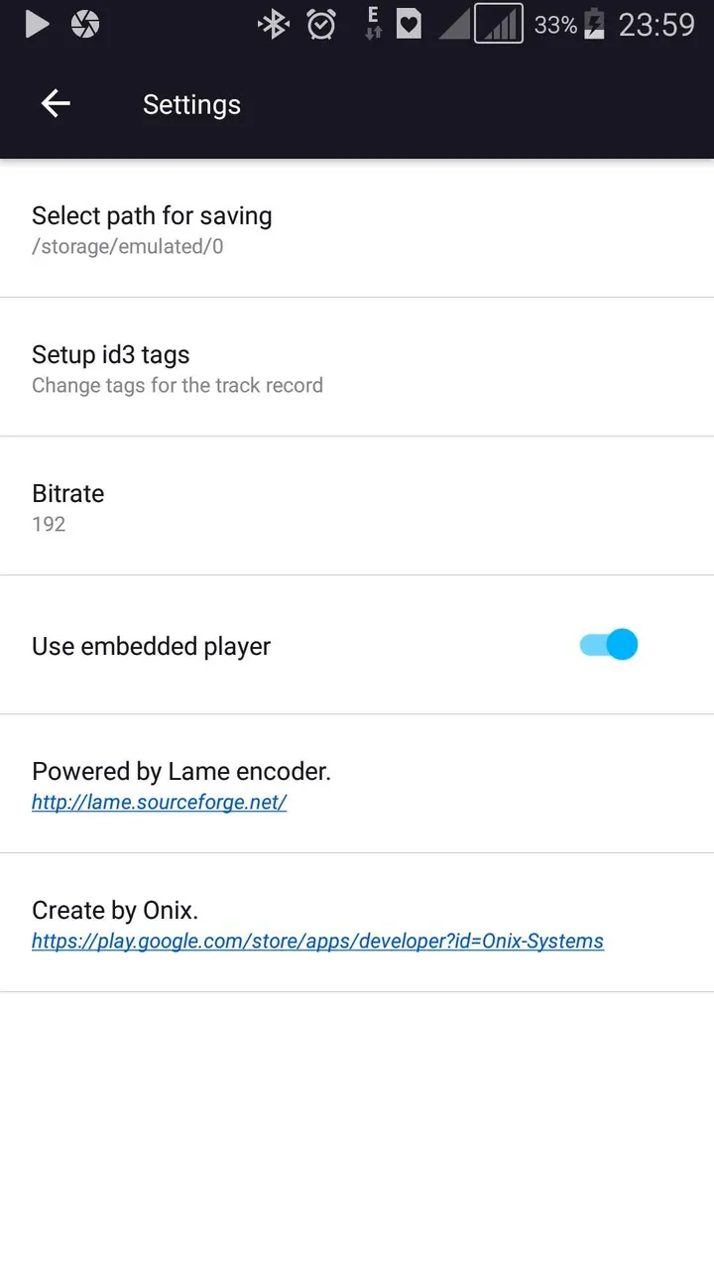This screenshot has width=714, height=1270.
Task: Tap the 23:59 clock display
Action: coord(656,25)
